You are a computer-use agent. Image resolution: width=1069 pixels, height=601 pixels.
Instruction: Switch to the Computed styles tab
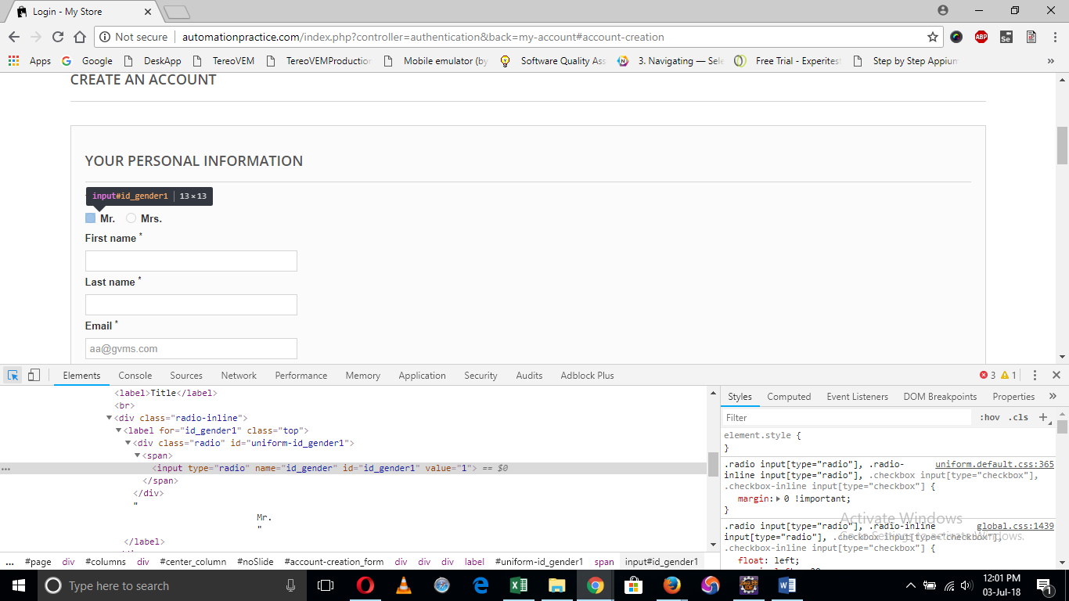pyautogui.click(x=789, y=397)
